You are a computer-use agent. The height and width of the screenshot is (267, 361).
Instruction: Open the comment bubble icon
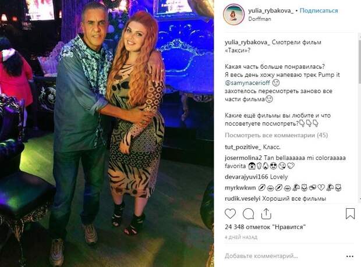[x=249, y=214]
